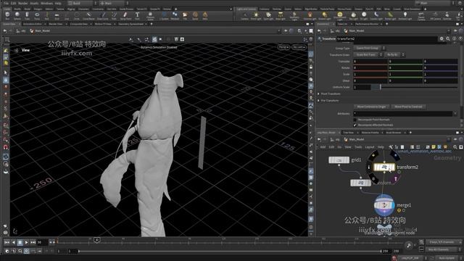Select the Circle shelf tool

click(77, 16)
